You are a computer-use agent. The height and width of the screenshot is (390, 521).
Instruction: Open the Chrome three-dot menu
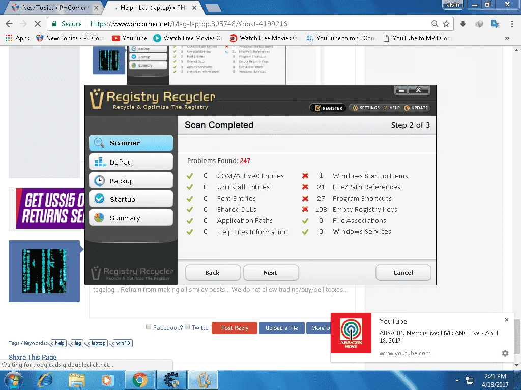[512, 24]
